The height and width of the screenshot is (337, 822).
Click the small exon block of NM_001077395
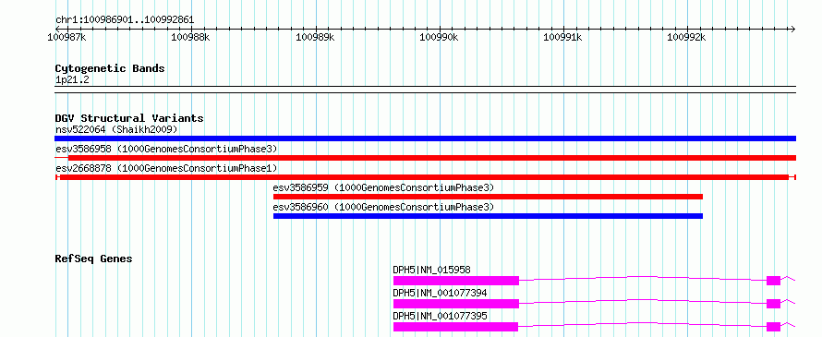[x=773, y=327]
